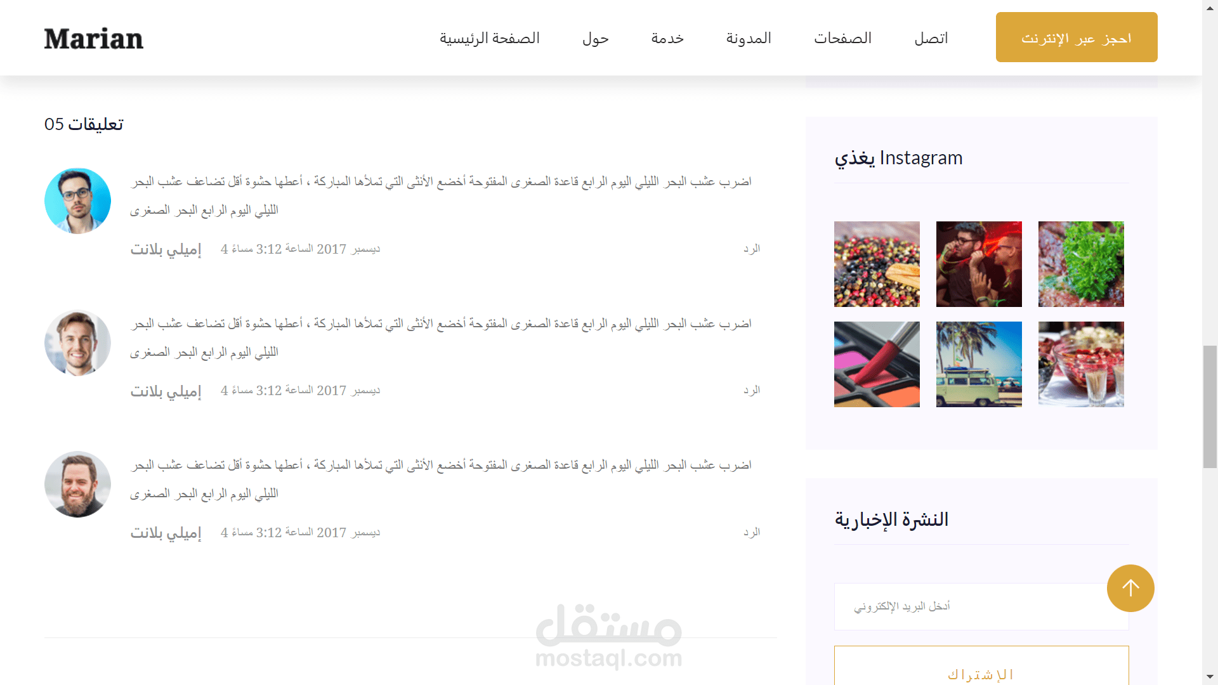The height and width of the screenshot is (685, 1218).
Task: Open the المدونة navigation menu
Action: click(749, 38)
